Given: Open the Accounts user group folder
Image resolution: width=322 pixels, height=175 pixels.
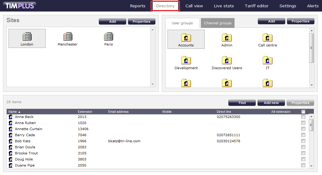Looking at the screenshot, I should click(186, 38).
